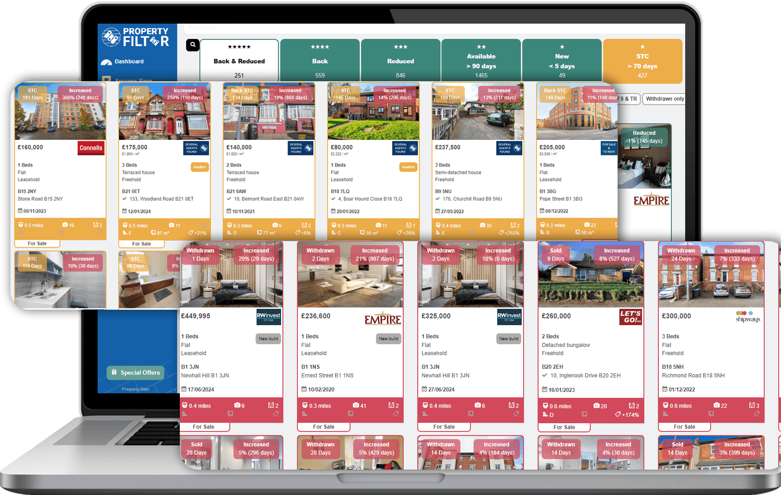Click the Let's Go agent logo
Viewport: 781px width, 495px height.
click(x=631, y=317)
